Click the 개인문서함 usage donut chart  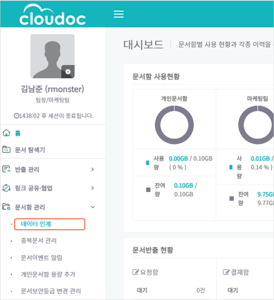pyautogui.click(x=174, y=125)
